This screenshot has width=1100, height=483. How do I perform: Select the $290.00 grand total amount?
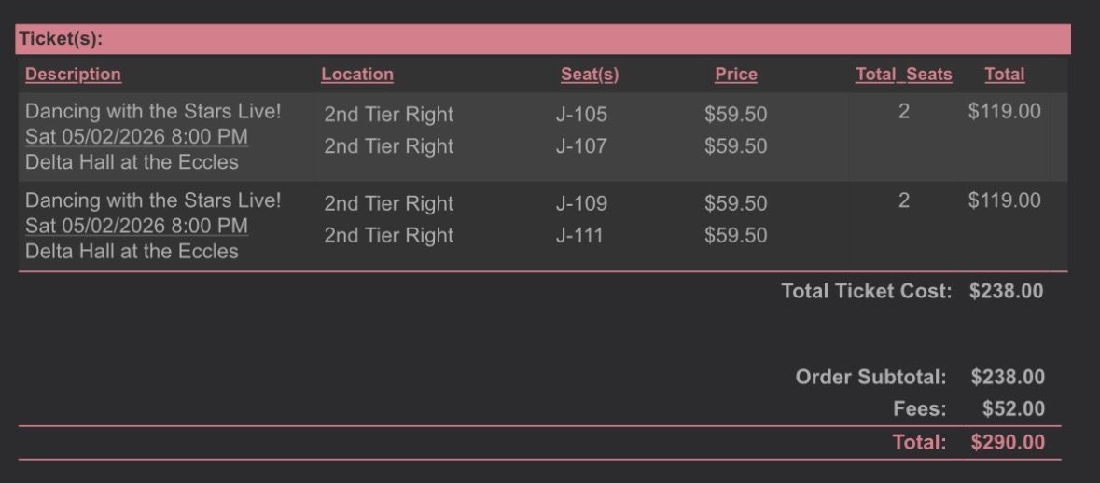pyautogui.click(x=1008, y=443)
